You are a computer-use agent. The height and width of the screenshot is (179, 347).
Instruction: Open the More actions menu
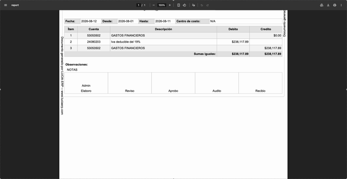pyautogui.click(x=341, y=5)
